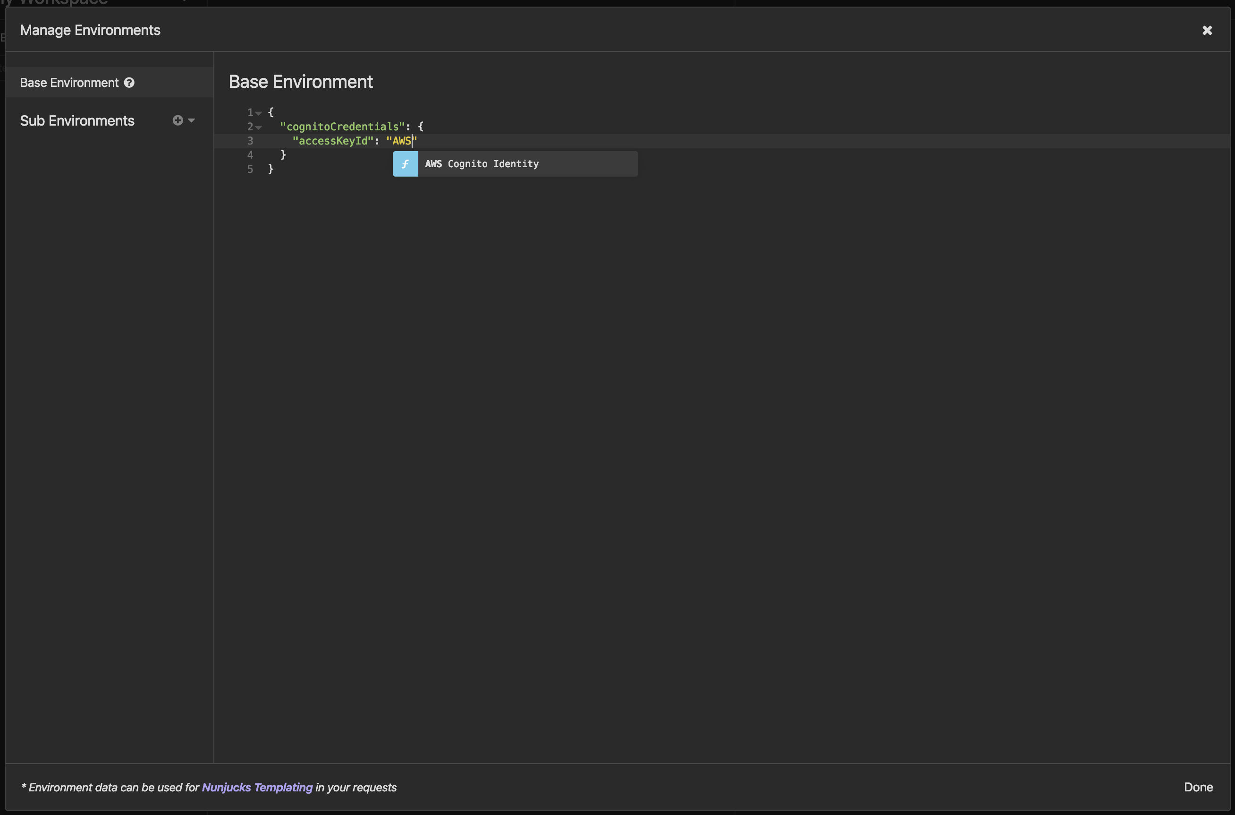
Task: Add a sub environment with plus icon
Action: [178, 120]
